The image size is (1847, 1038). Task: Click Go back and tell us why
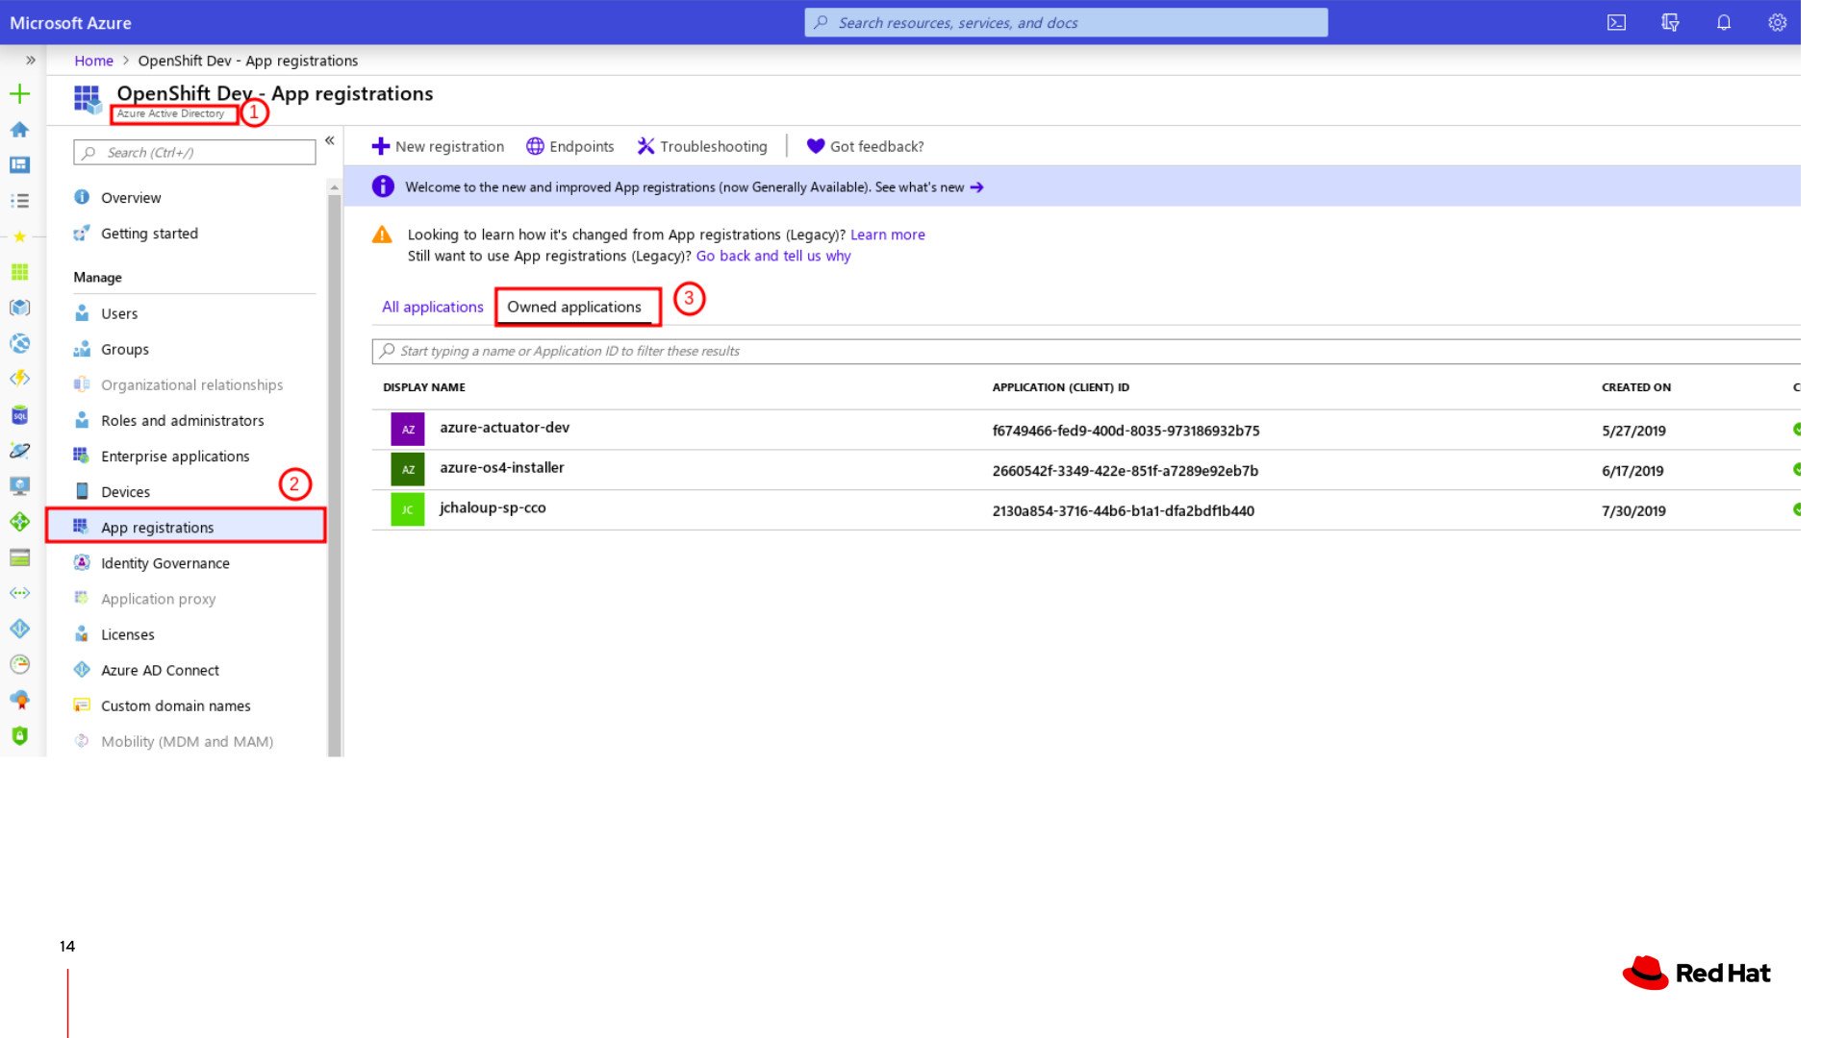772,256
